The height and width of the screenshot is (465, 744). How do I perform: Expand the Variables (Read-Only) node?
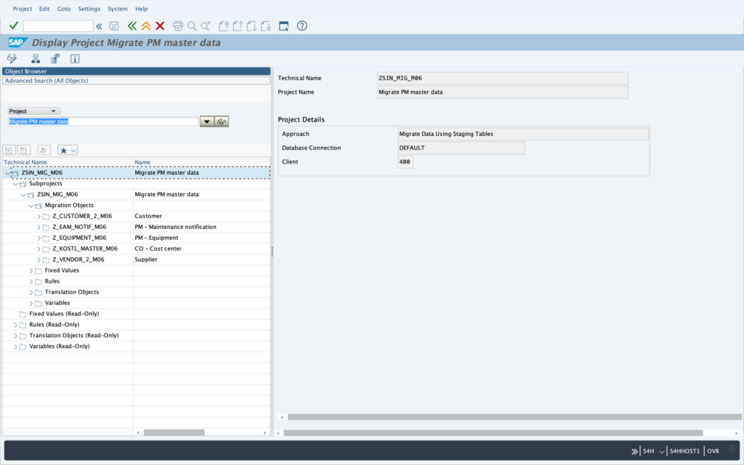click(16, 347)
